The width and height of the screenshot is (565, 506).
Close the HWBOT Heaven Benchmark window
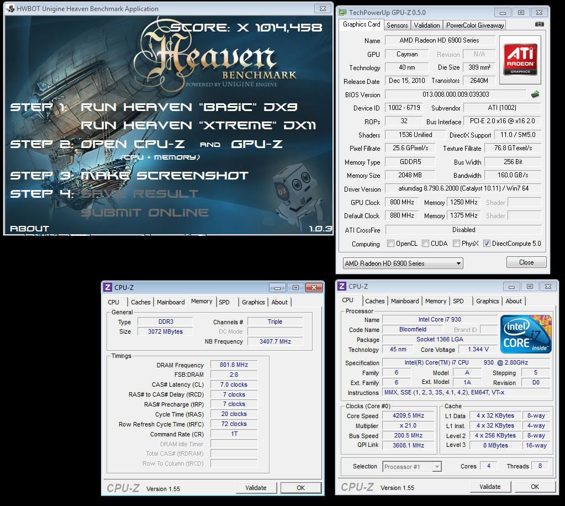[x=323, y=8]
